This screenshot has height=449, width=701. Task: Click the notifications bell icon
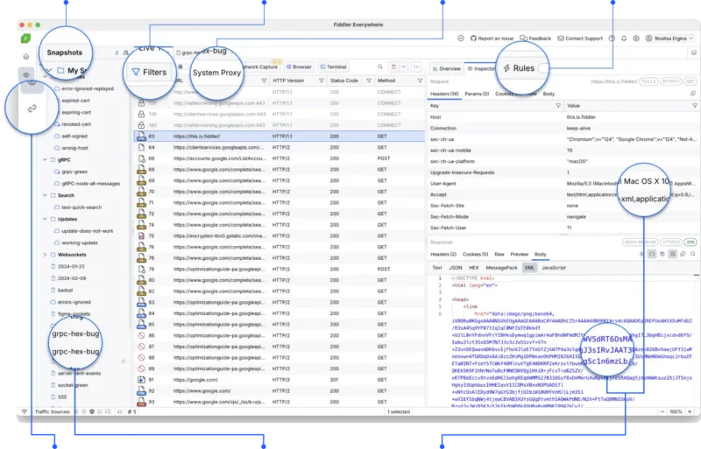[624, 39]
